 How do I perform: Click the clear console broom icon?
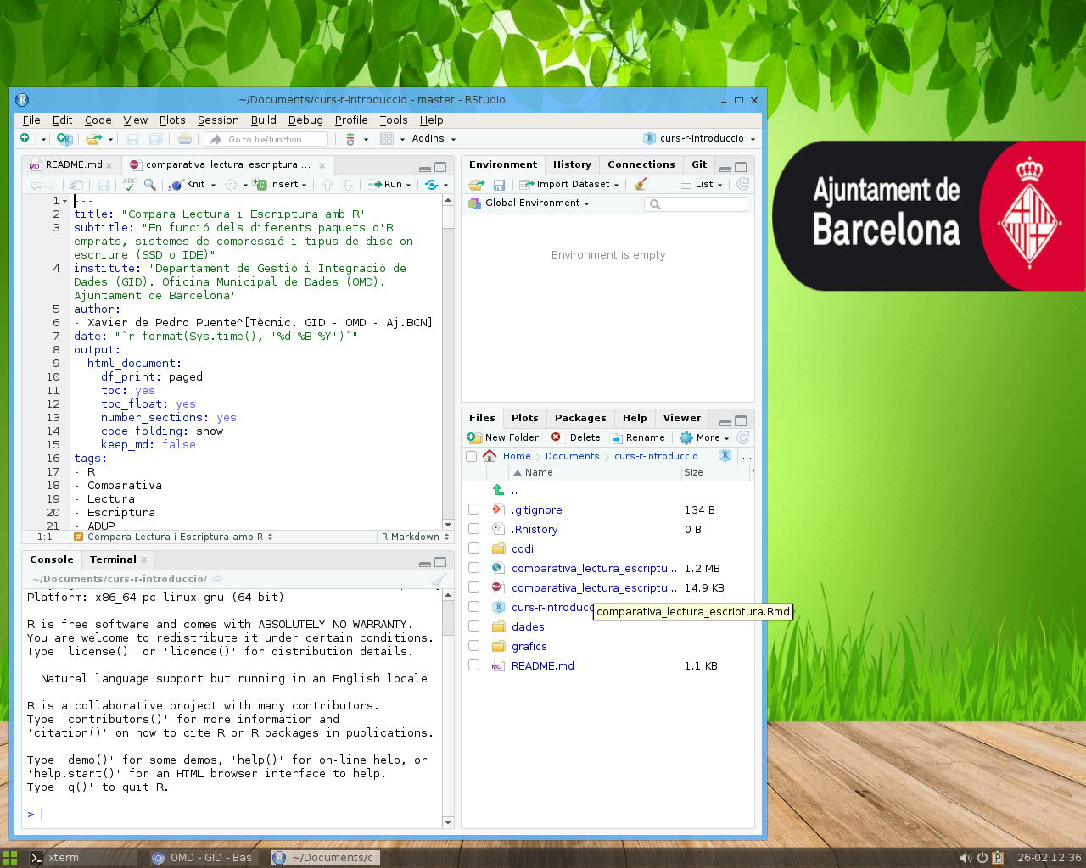(x=439, y=579)
